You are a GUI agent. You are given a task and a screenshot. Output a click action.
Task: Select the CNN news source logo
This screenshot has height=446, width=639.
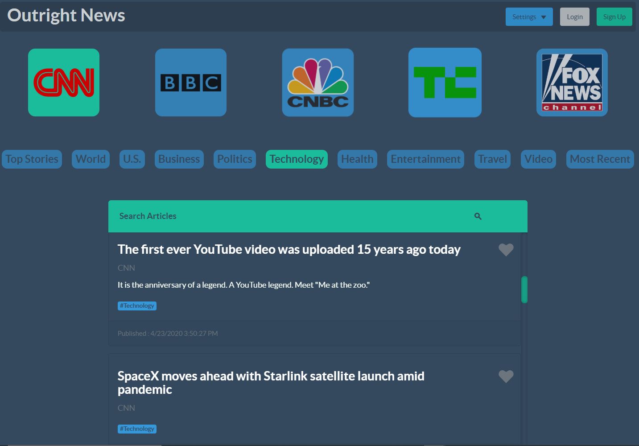tap(64, 83)
